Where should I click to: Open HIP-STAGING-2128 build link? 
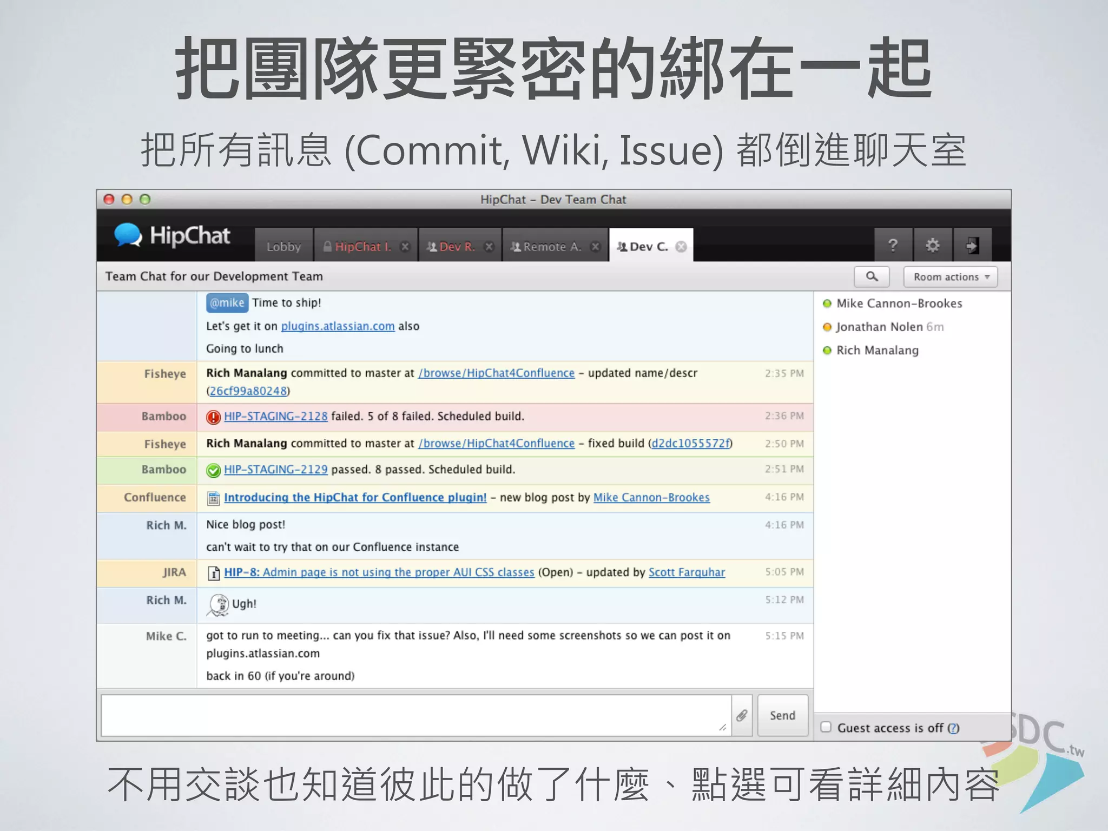(276, 416)
